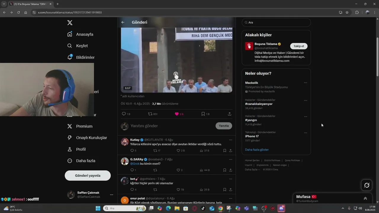The image size is (379, 213).
Task: Like bet's reply with 78 likes
Action: point(178,190)
